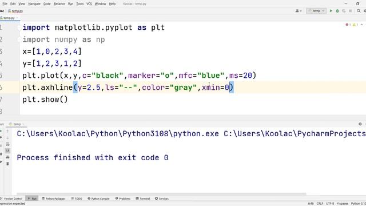The height and width of the screenshot is (206, 366).
Task: Collapse the import block with the line 1 fold marker
Action: (x=19, y=27)
